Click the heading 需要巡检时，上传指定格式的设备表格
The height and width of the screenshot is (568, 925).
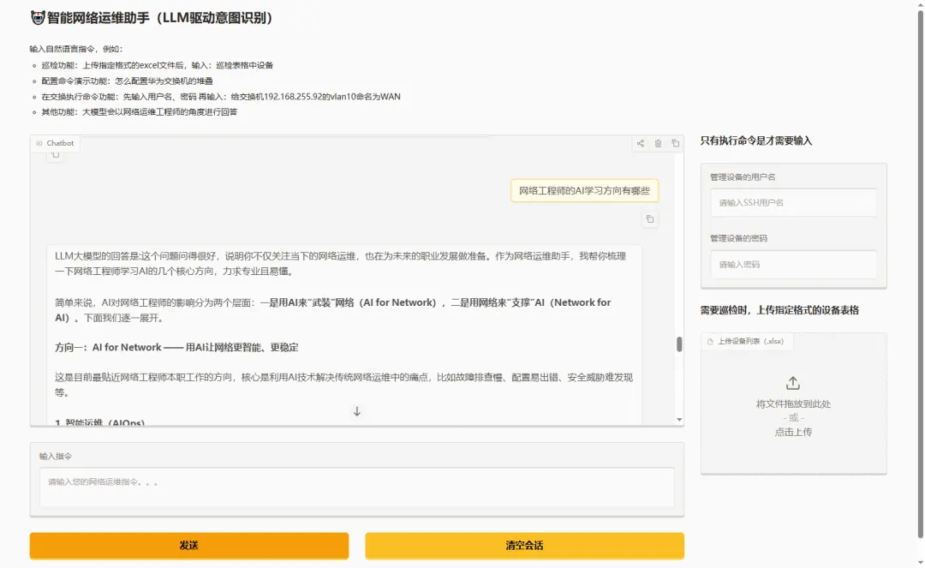pos(779,310)
